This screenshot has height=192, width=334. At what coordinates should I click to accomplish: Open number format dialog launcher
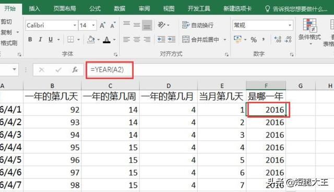tap(292, 55)
